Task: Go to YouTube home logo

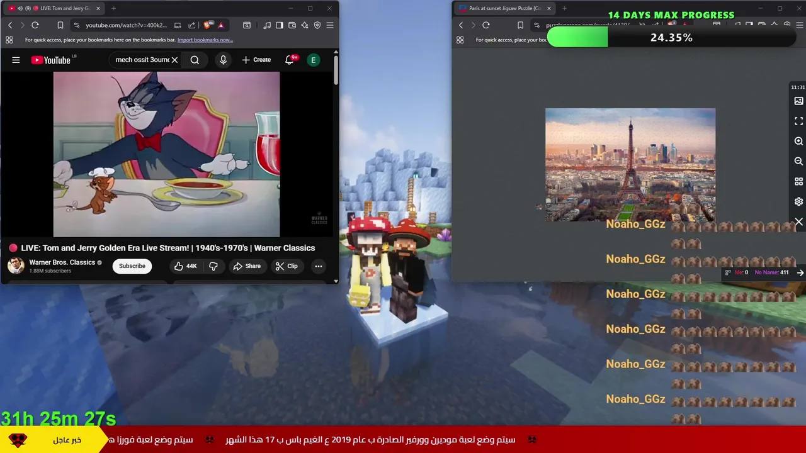Action: (x=52, y=60)
